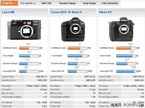Click Canon Color Depth bar

tap(77, 56)
